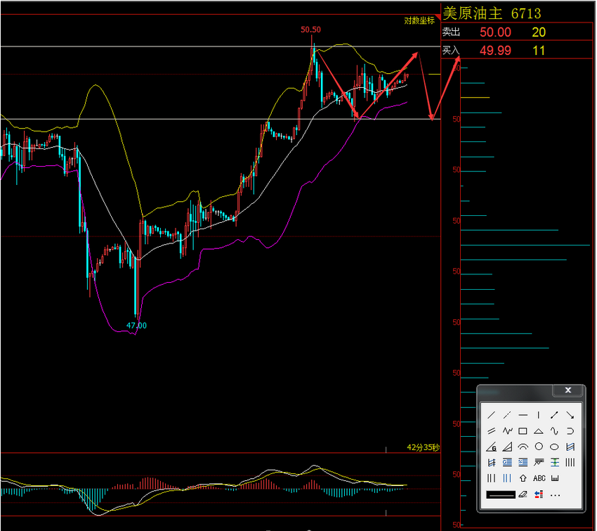Select the Gann angle tool

[x=492, y=447]
